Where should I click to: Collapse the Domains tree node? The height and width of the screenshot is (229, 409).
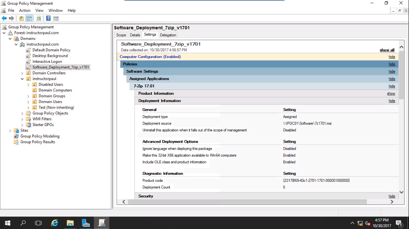[10, 39]
